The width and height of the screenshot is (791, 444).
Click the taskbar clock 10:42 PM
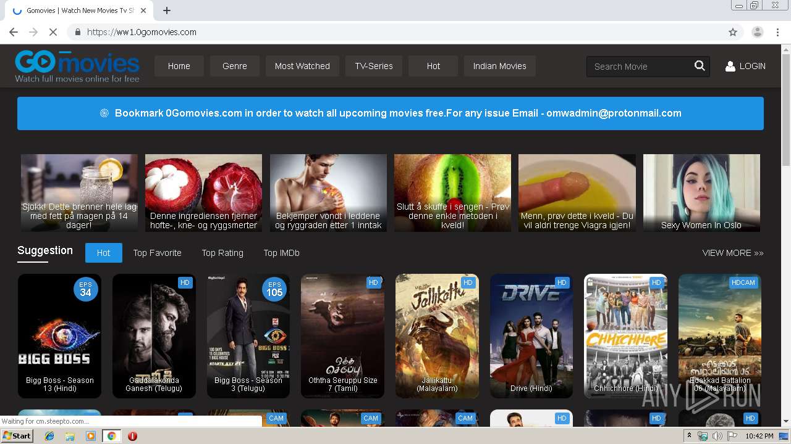coord(759,436)
